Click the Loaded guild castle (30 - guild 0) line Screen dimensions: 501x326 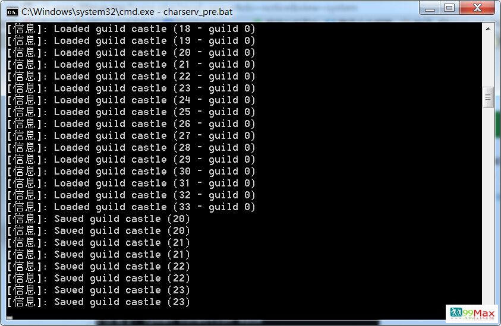pyautogui.click(x=131, y=172)
